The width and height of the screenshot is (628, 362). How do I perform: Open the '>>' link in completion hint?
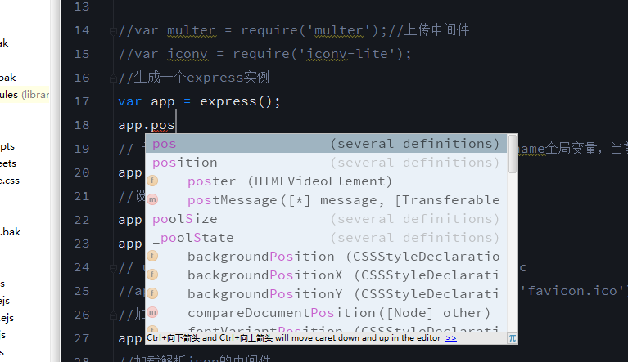(451, 338)
